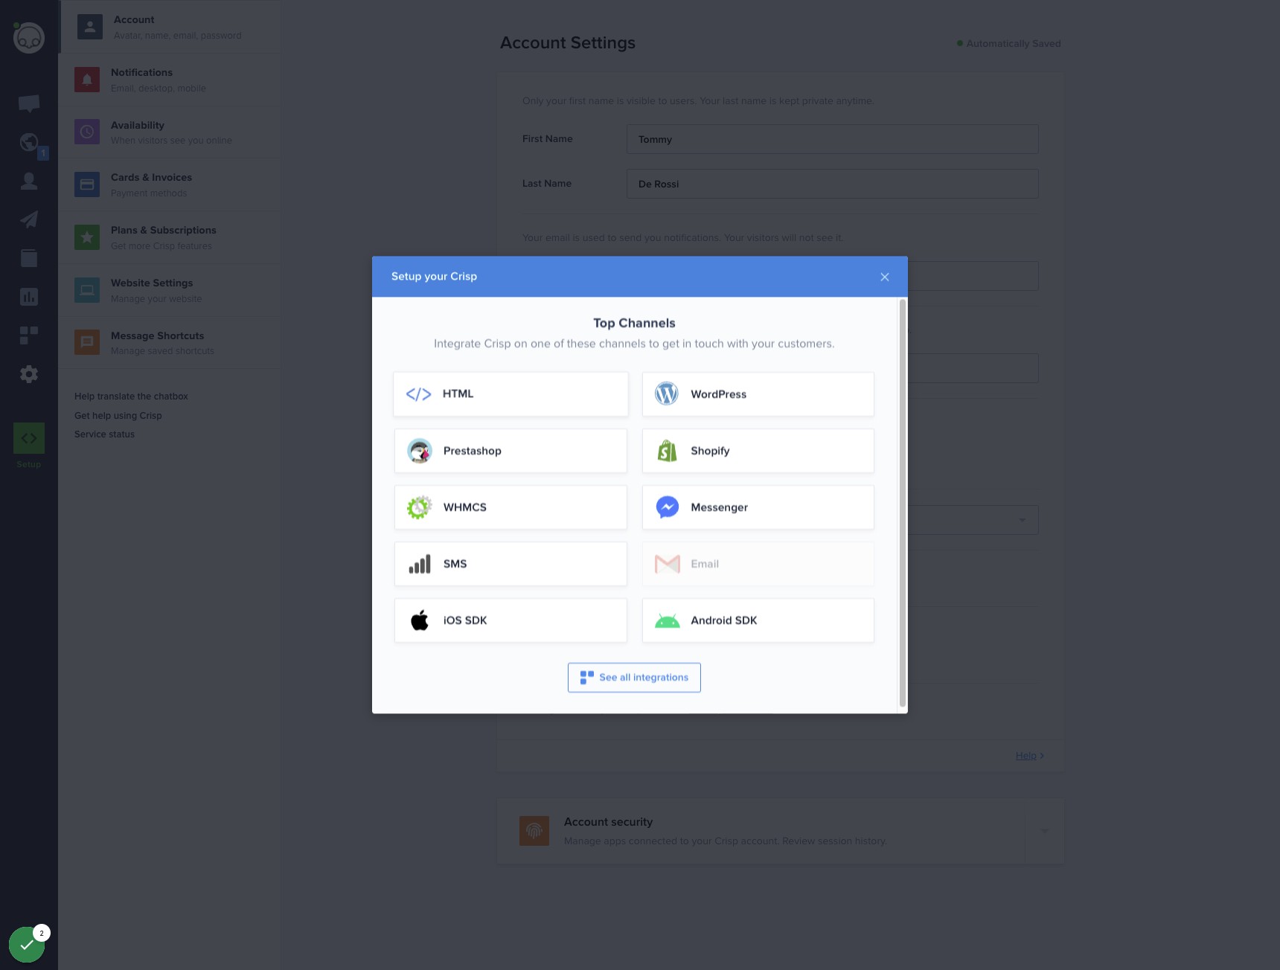The image size is (1280, 970).
Task: Select the iOS SDK channel
Action: click(511, 620)
